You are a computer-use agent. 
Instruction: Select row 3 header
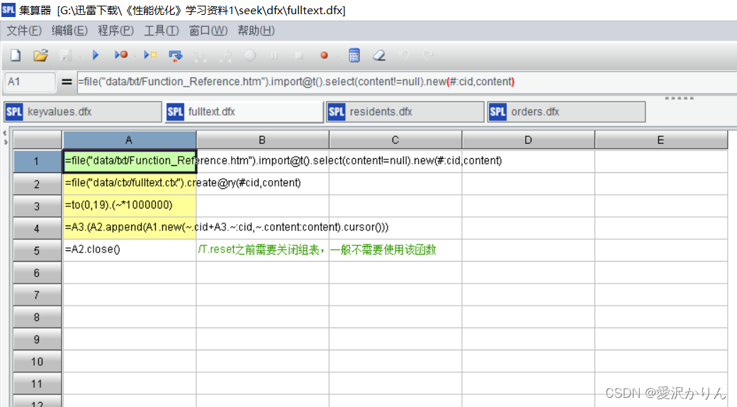pyautogui.click(x=37, y=206)
